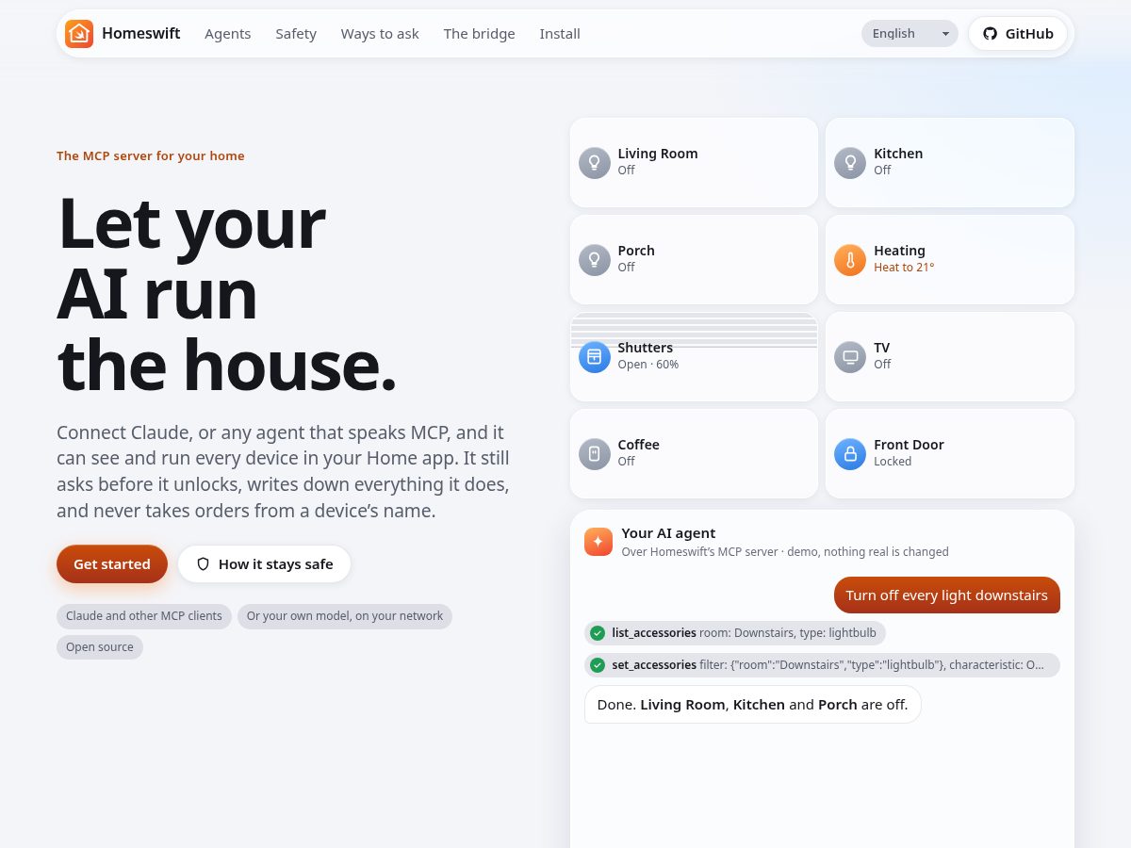Toggle the Front Door lock tile

[950, 454]
